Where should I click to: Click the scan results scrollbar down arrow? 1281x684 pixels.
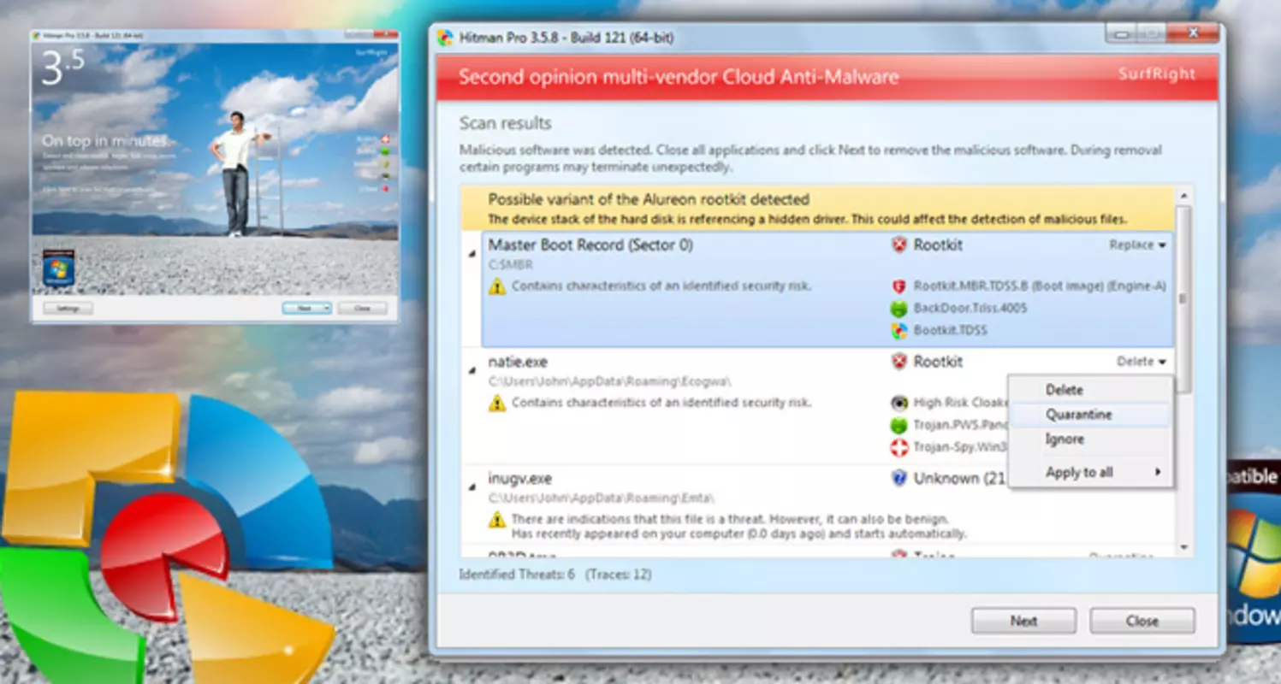tap(1184, 547)
